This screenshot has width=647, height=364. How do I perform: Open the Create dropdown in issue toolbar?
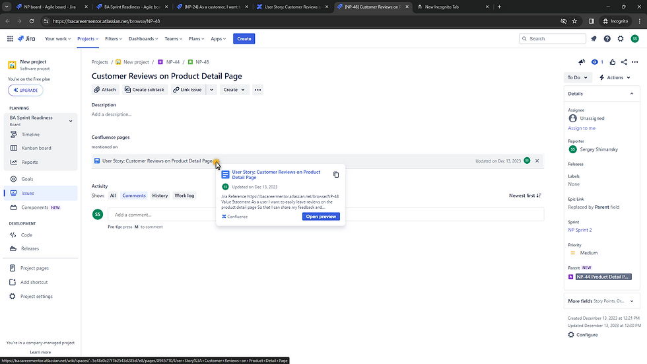click(x=234, y=90)
